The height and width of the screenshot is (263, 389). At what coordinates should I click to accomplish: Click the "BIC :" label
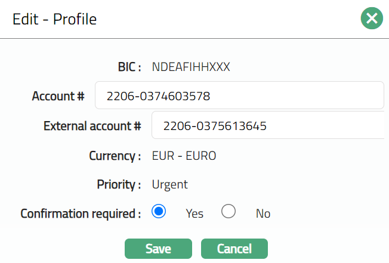pos(129,66)
